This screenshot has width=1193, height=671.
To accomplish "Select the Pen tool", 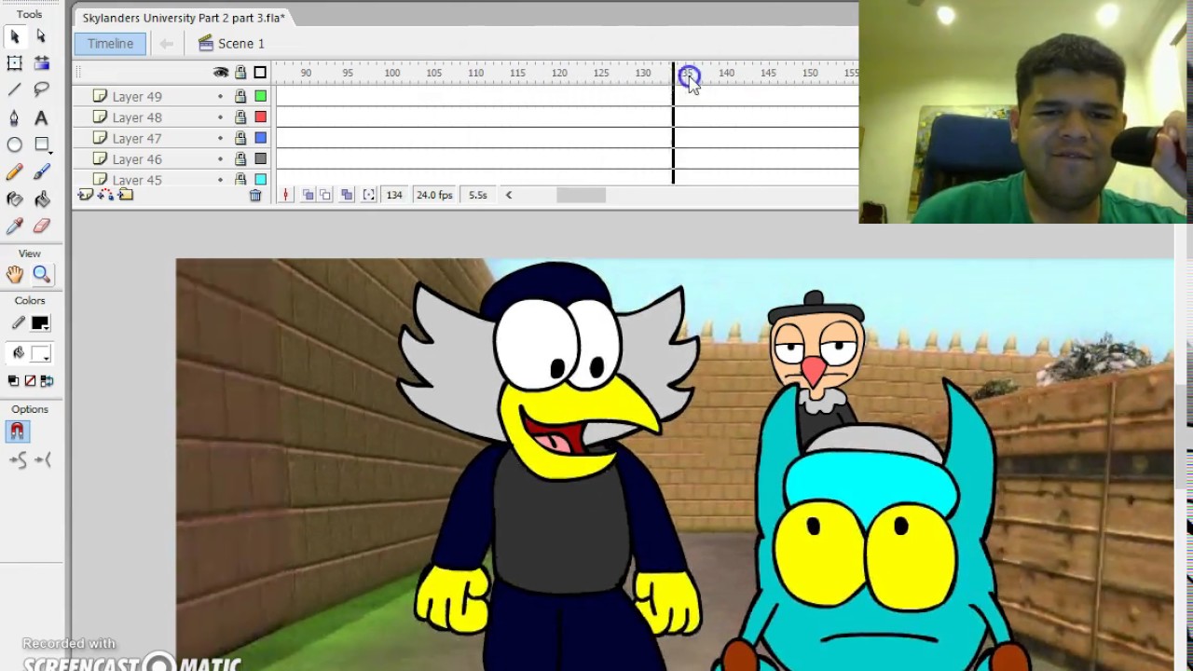I will coord(15,117).
